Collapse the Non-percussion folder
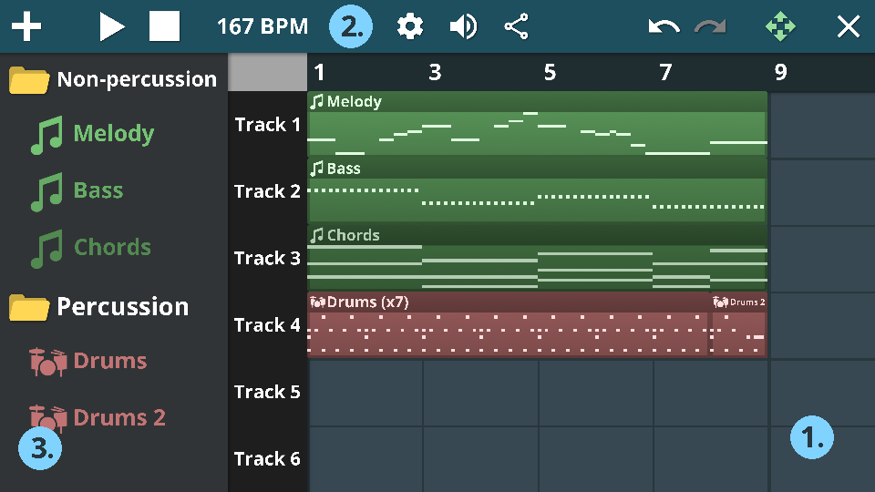 [29, 80]
